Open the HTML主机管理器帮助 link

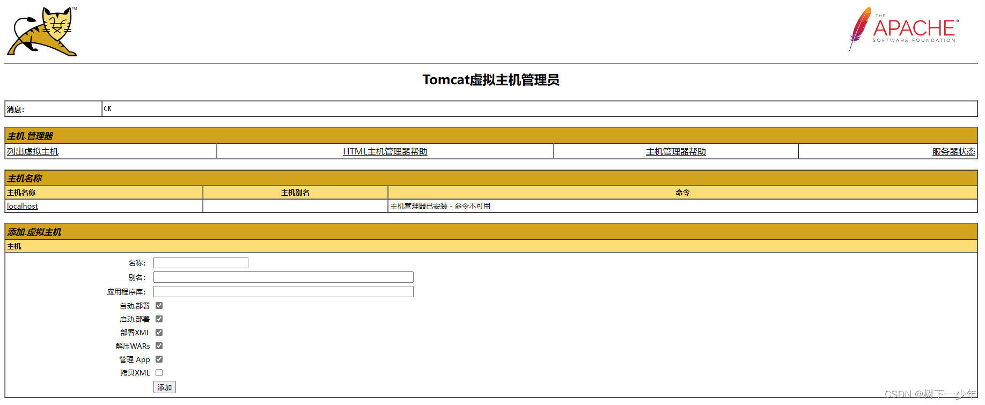[x=385, y=152]
